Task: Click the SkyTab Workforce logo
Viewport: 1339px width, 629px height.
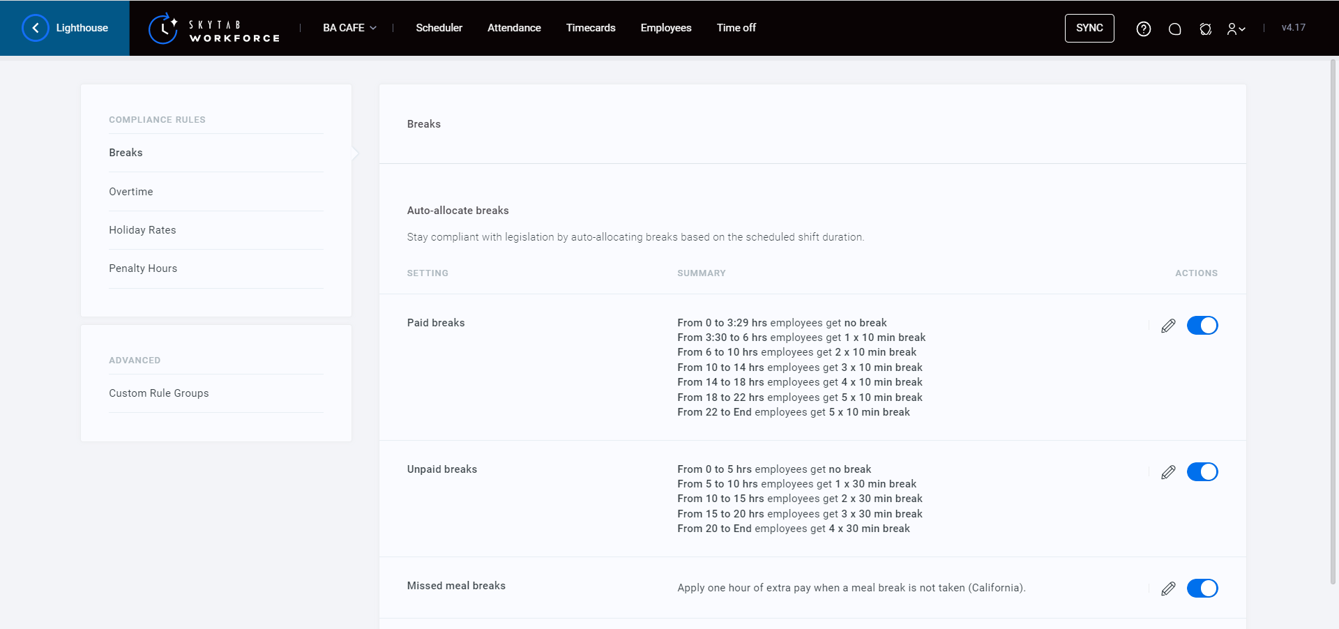Action: click(214, 29)
